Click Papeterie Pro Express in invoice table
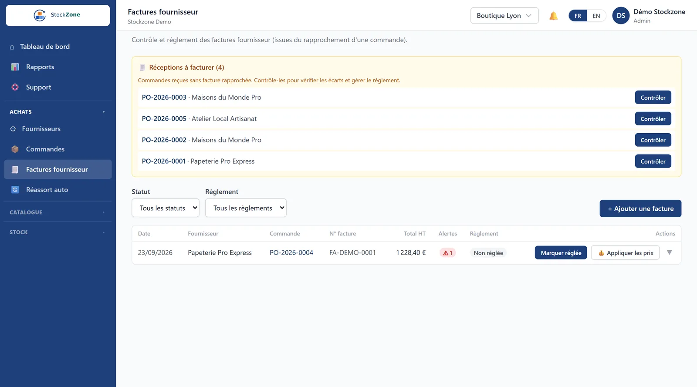The image size is (697, 387). tap(220, 252)
